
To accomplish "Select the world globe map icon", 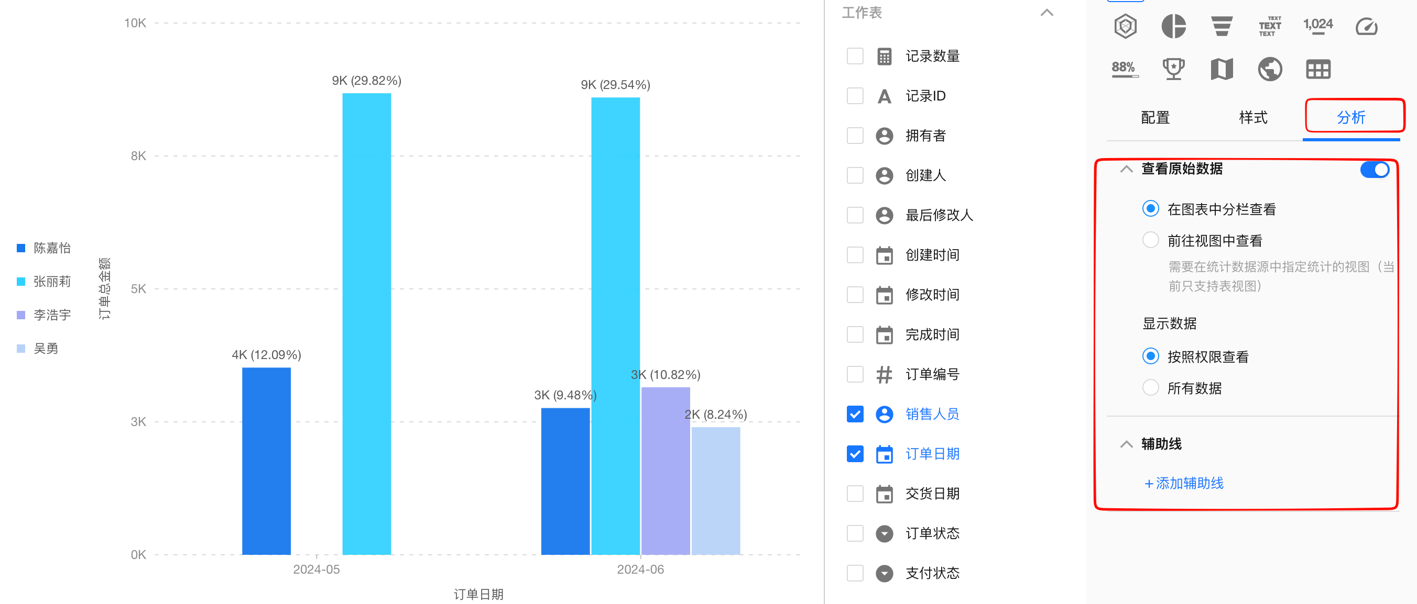I will pyautogui.click(x=1269, y=69).
